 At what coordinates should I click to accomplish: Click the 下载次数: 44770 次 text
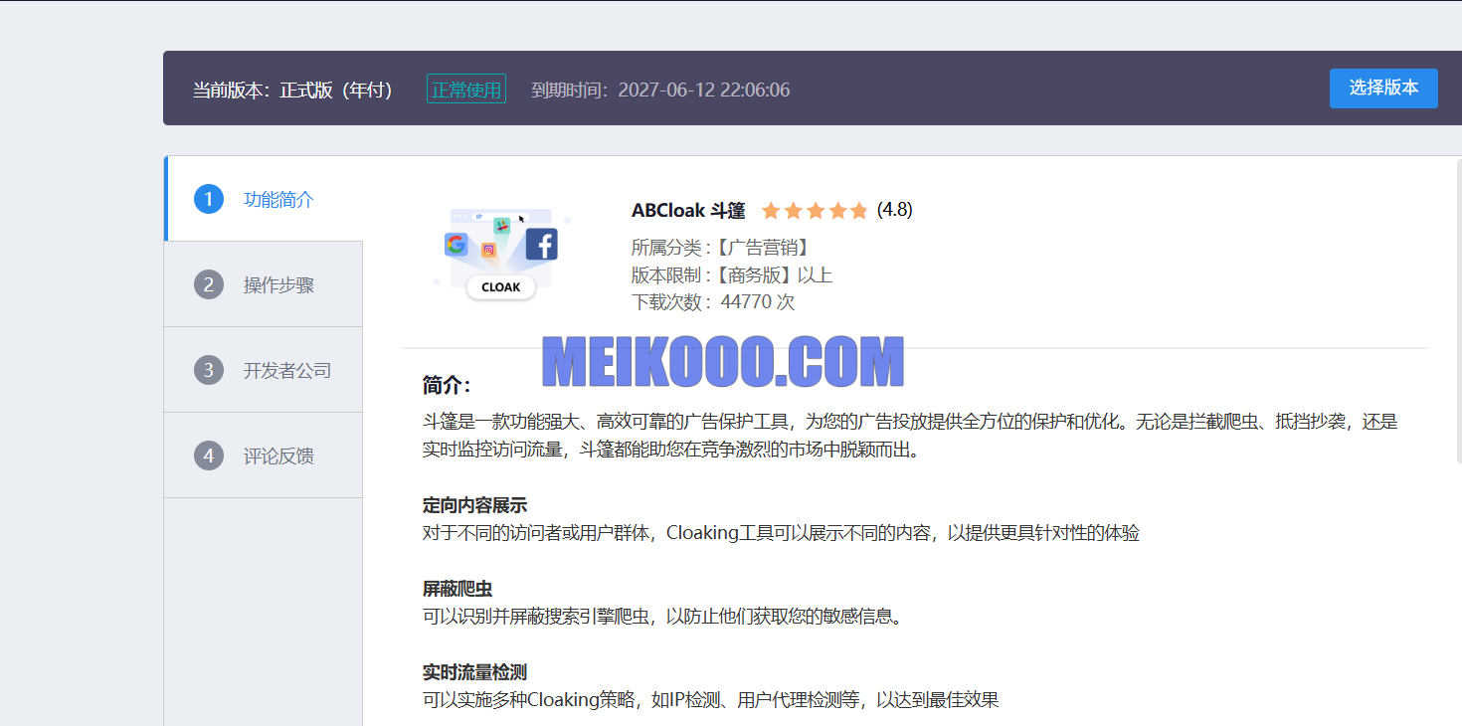click(713, 302)
